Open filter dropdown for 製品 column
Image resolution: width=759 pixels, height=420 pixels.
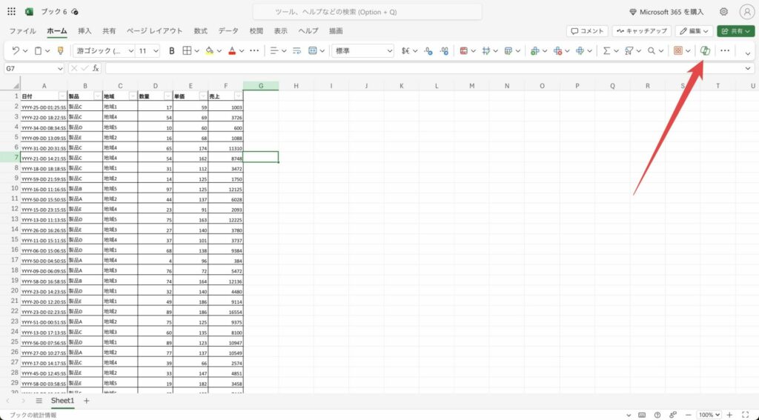(98, 96)
